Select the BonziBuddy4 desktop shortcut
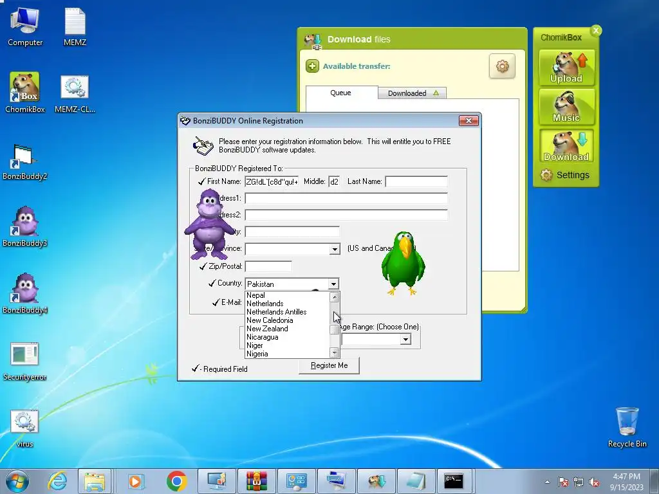The width and height of the screenshot is (659, 494). [25, 294]
